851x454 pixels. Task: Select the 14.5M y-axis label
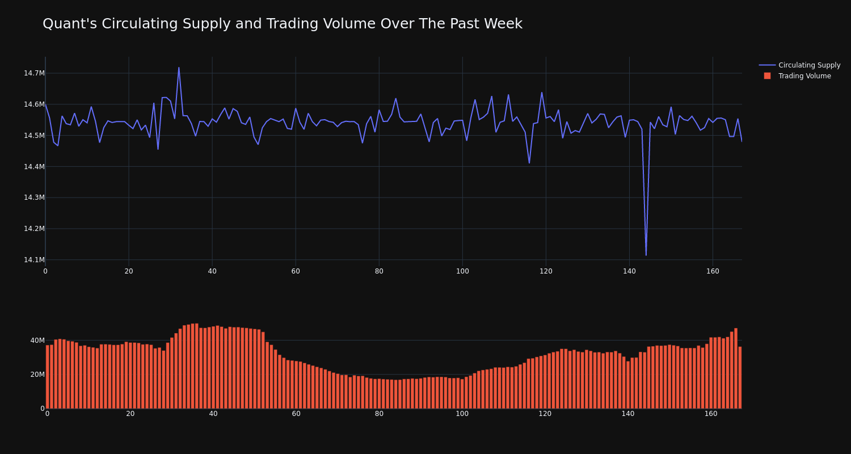(34, 136)
